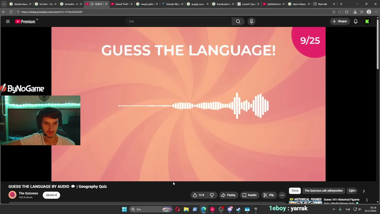Open 101 Historical Figures video thumbnail
Viewport: 380px width, 214px height.
click(305, 201)
